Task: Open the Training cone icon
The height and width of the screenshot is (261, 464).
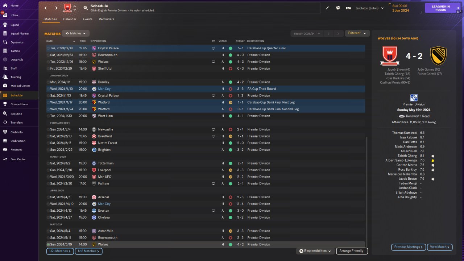Action: click(5, 77)
